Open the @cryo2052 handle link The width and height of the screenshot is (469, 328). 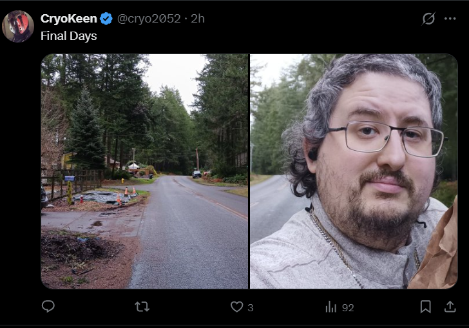click(149, 19)
